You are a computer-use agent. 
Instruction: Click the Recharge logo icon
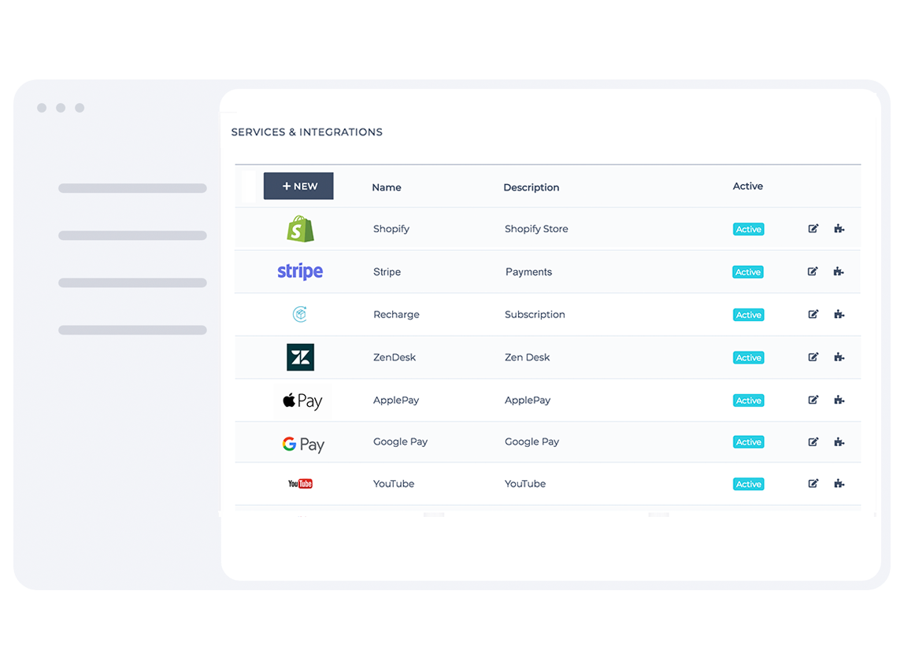(x=300, y=314)
